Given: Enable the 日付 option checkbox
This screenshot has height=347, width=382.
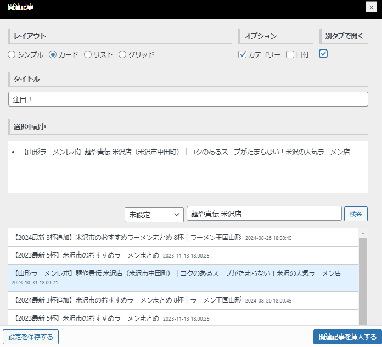Looking at the screenshot, I should [x=290, y=54].
